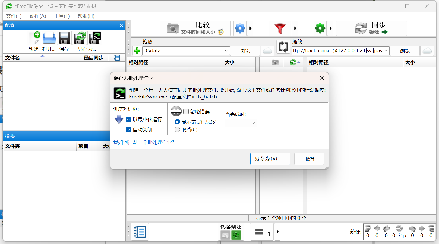This screenshot has width=439, height=244.
Task: Click the right 浏览 browse button
Action: (x=405, y=51)
